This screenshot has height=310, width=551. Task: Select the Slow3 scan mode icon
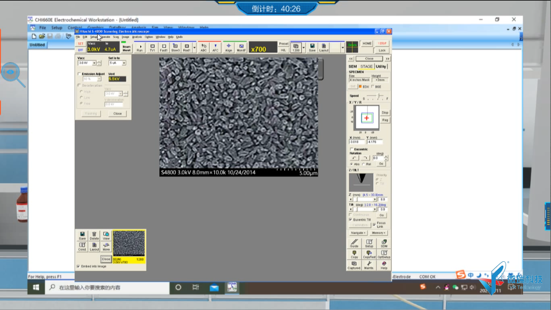click(175, 48)
